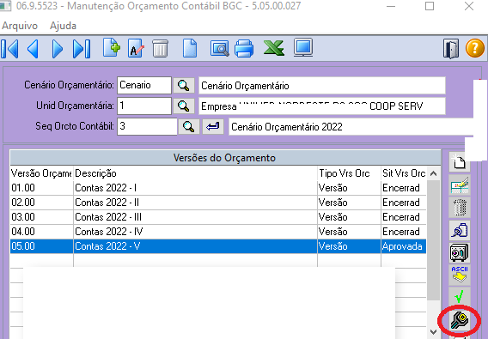Go to the previous record
488x339 pixels.
point(33,49)
